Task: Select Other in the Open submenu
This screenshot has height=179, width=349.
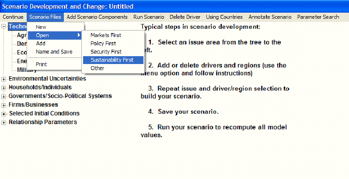Action: pos(97,68)
